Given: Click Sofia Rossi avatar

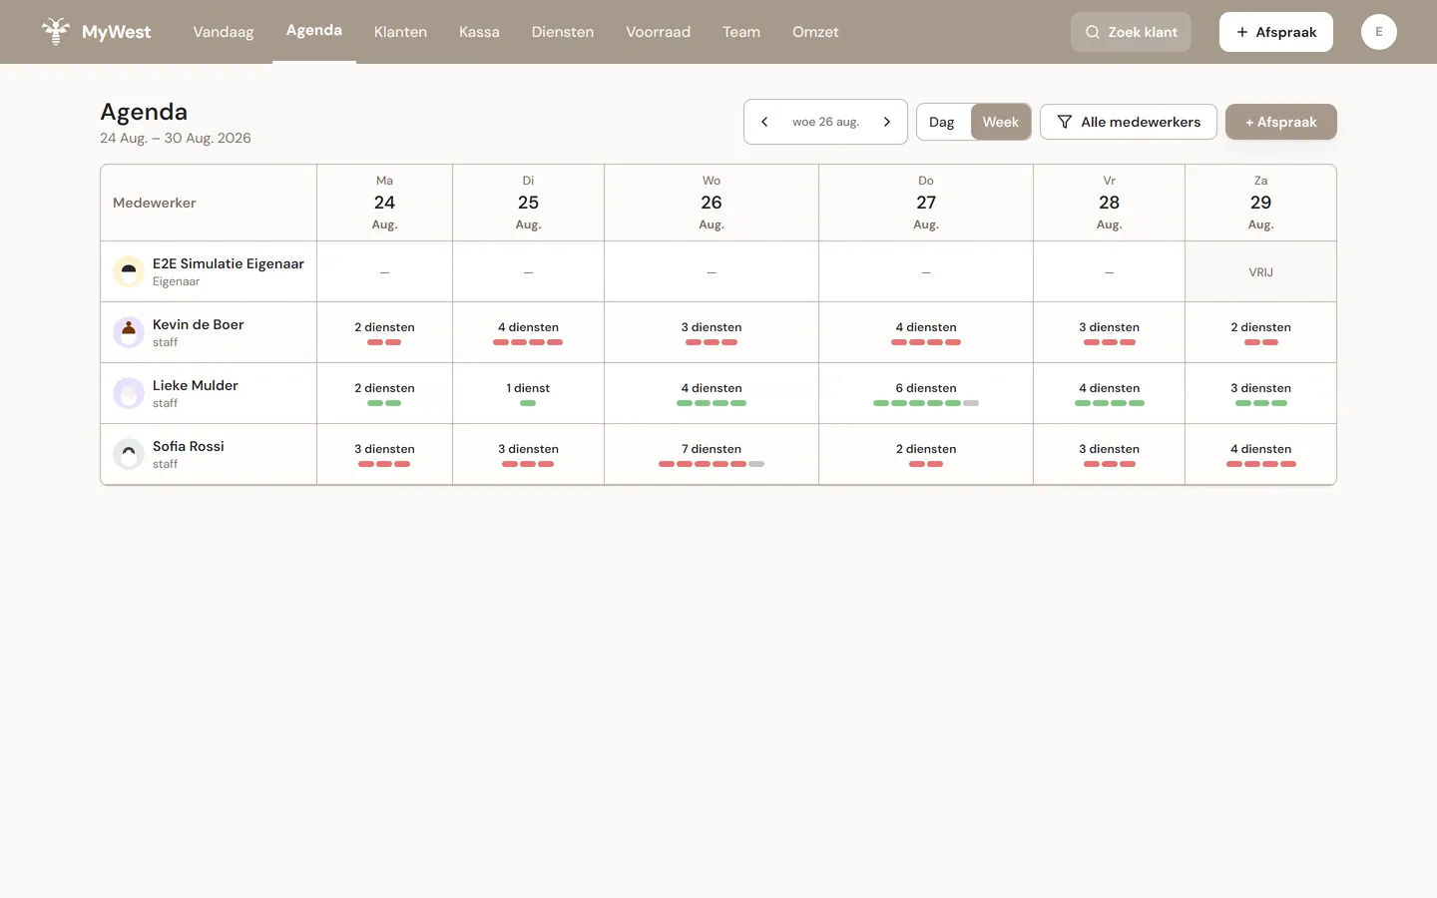Looking at the screenshot, I should (129, 454).
